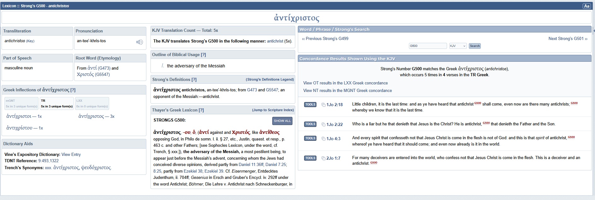Click the Search button
This screenshot has height=200, width=595.
tap(474, 46)
